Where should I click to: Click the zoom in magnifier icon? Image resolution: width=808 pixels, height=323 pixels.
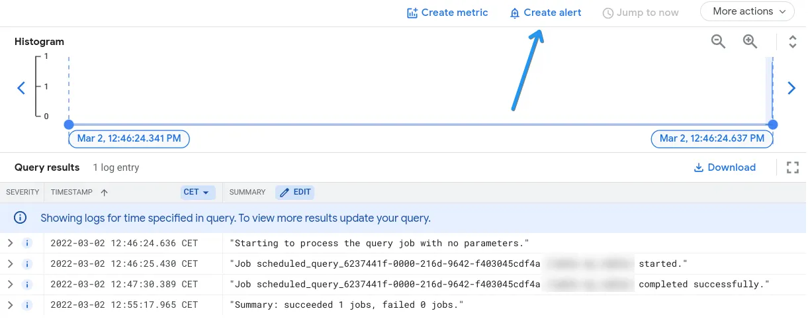[750, 42]
